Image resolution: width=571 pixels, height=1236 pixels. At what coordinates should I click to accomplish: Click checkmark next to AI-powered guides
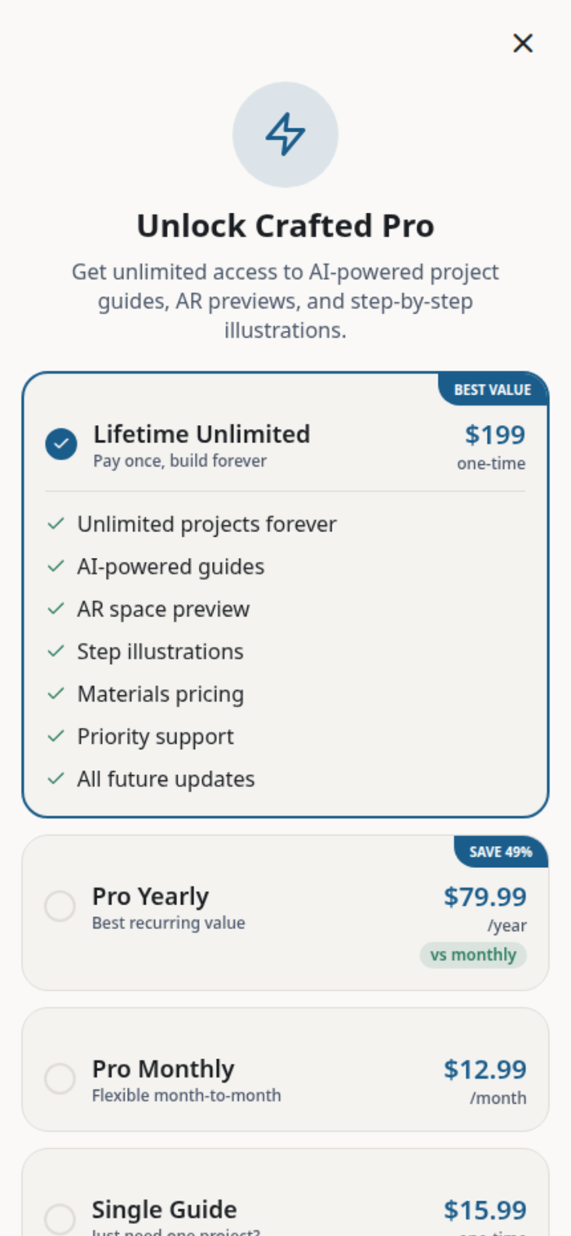tap(55, 566)
